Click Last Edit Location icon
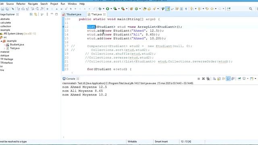 pyautogui.click(x=207, y=9)
